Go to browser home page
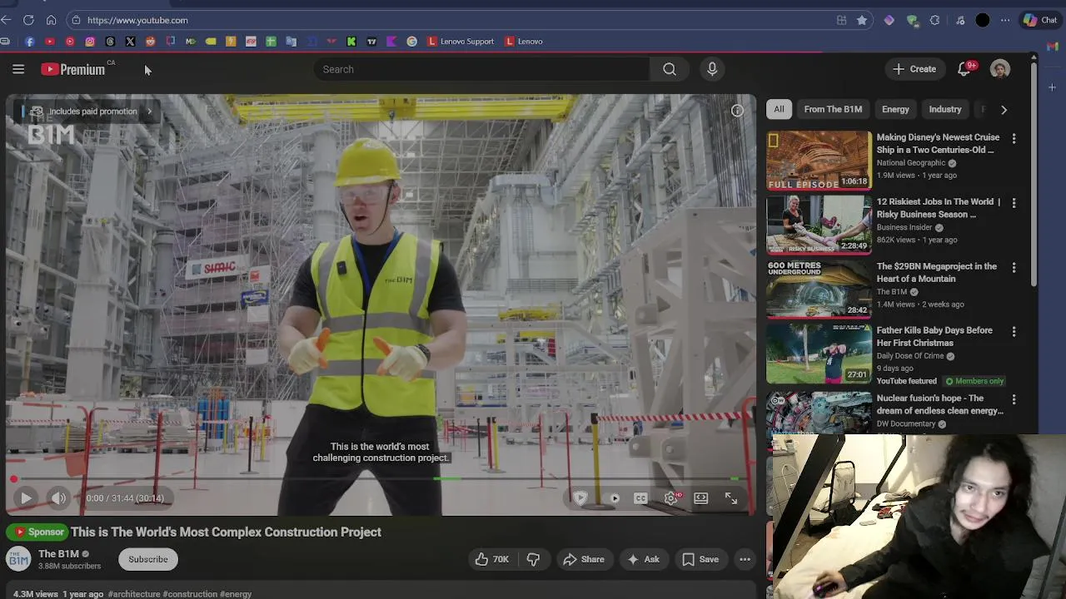Viewport: 1066px width, 599px height. click(x=51, y=20)
